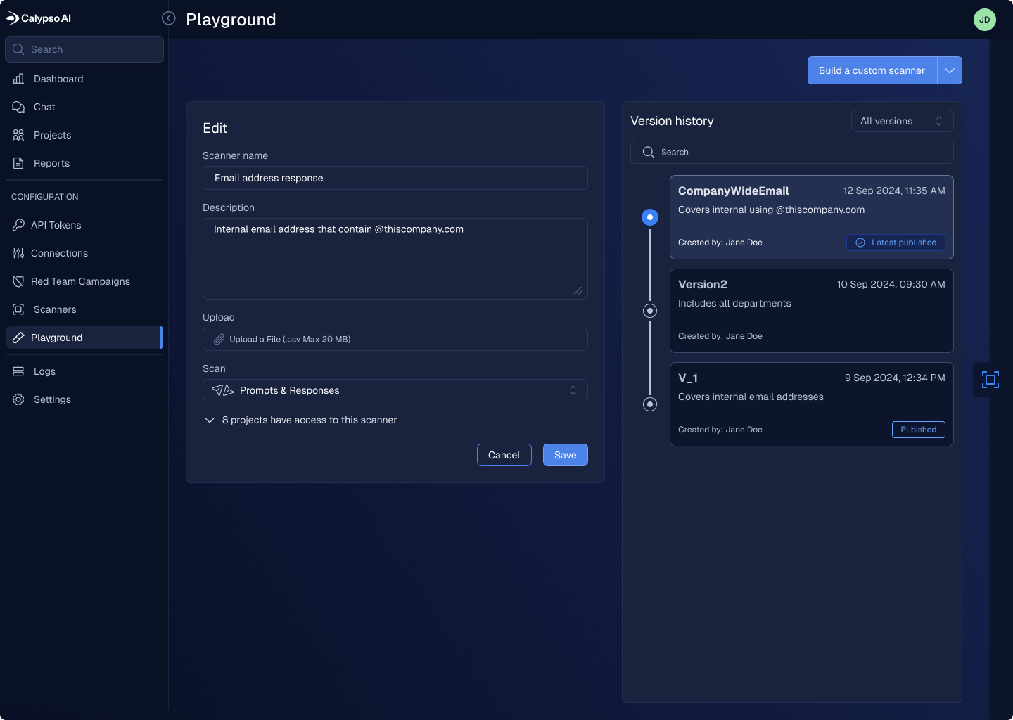This screenshot has height=720, width=1013.
Task: Click the CalypsoAI logo icon
Action: point(13,18)
